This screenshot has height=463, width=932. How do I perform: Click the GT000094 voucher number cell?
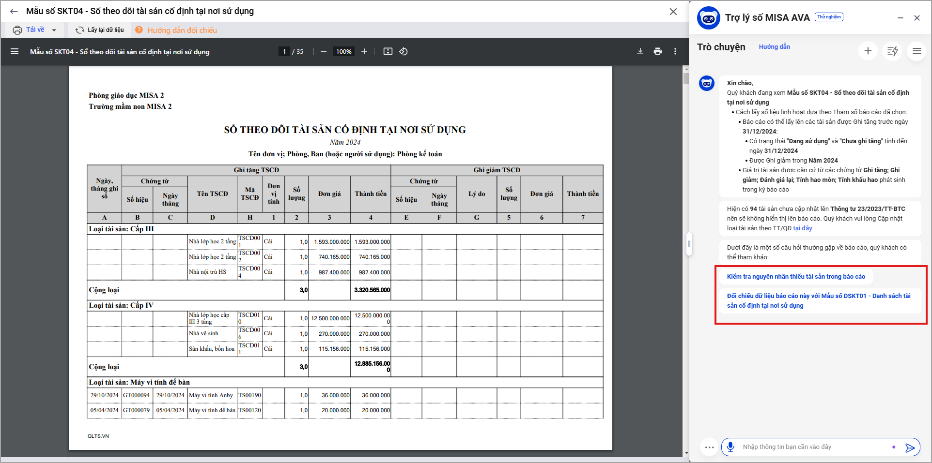click(x=137, y=396)
